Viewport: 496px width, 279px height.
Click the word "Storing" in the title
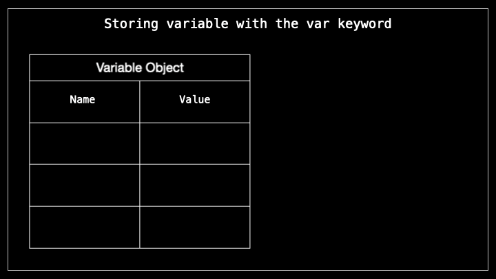tap(131, 24)
